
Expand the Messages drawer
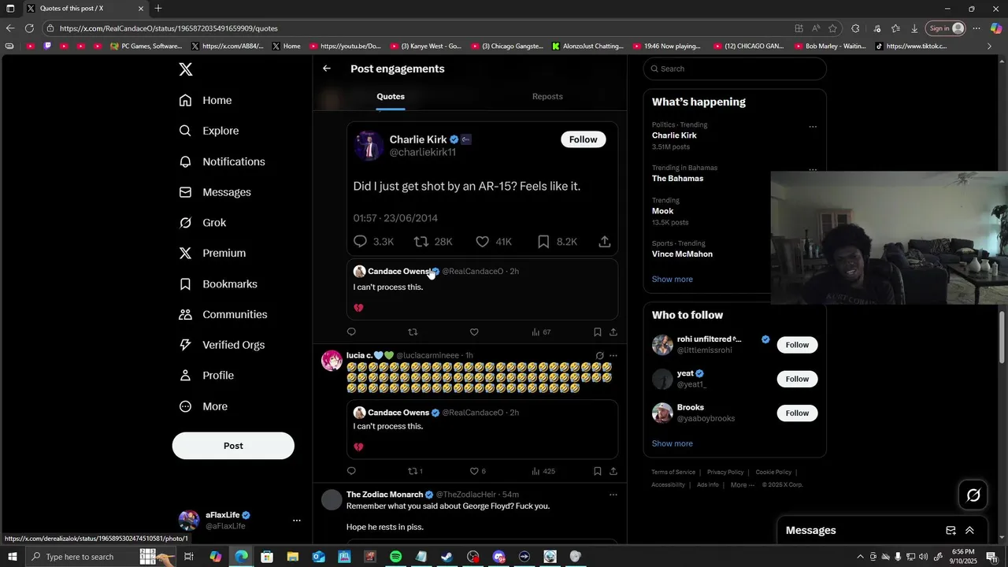969,531
